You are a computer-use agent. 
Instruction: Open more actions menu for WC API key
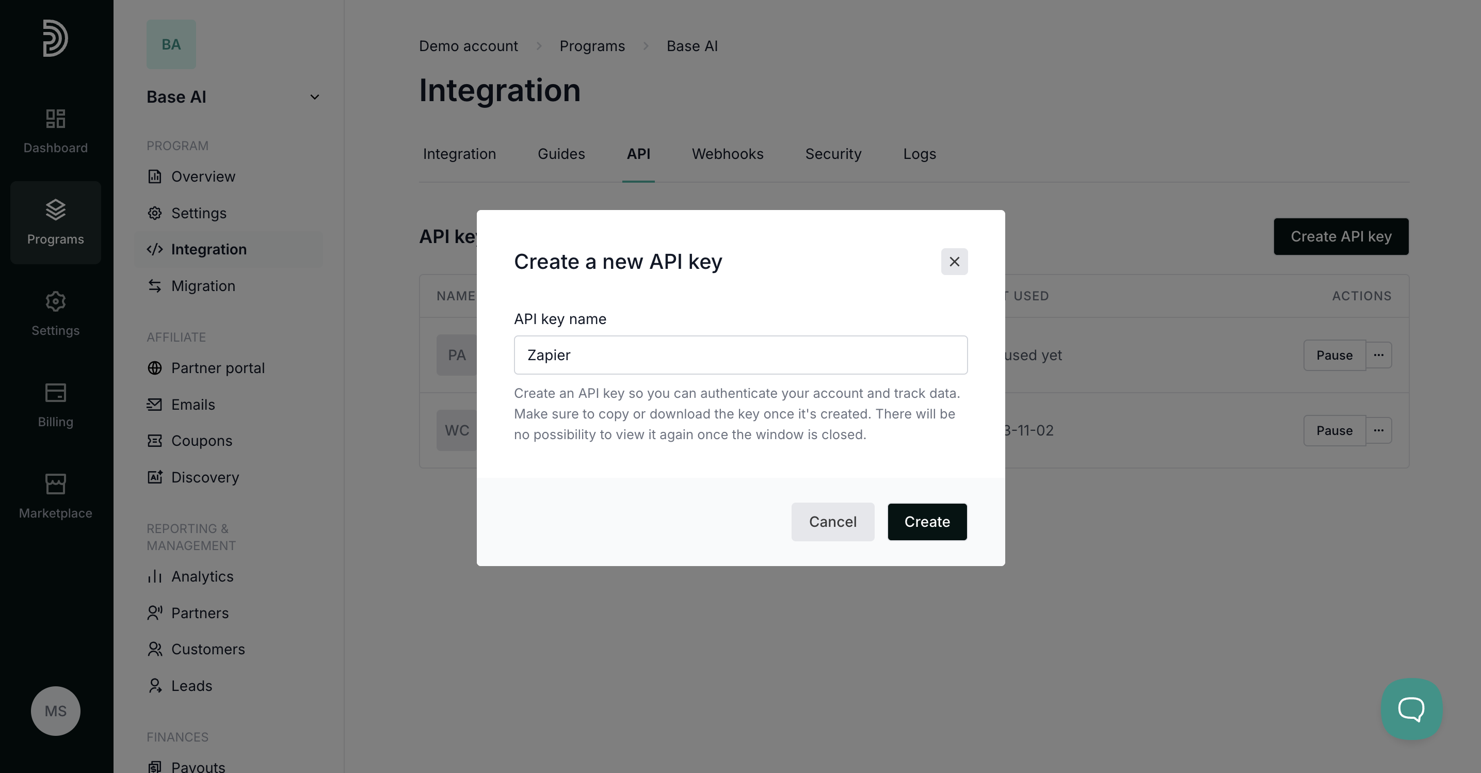(1378, 430)
